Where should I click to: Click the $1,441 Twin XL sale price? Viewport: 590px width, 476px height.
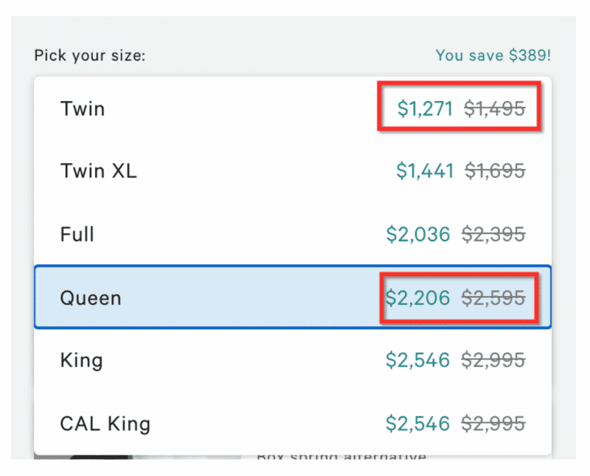(426, 171)
